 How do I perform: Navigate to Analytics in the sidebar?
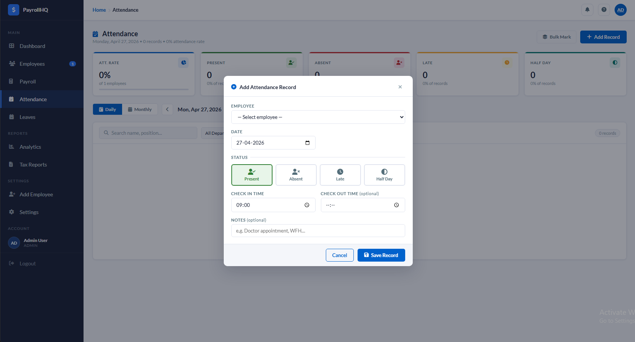[30, 147]
